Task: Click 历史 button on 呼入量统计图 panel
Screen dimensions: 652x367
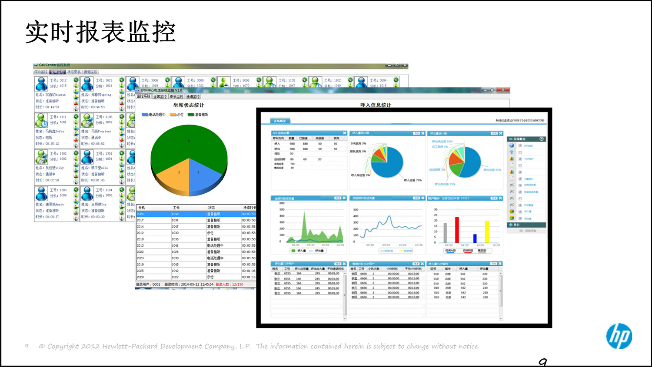Action: click(x=416, y=133)
